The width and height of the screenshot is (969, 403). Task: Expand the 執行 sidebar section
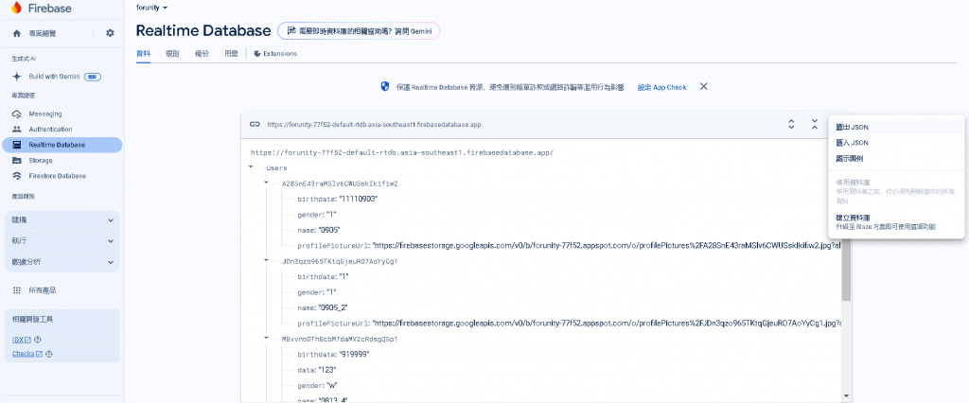coord(62,241)
